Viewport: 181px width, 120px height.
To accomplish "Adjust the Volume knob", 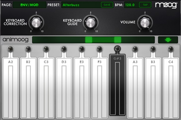I will [145, 23].
